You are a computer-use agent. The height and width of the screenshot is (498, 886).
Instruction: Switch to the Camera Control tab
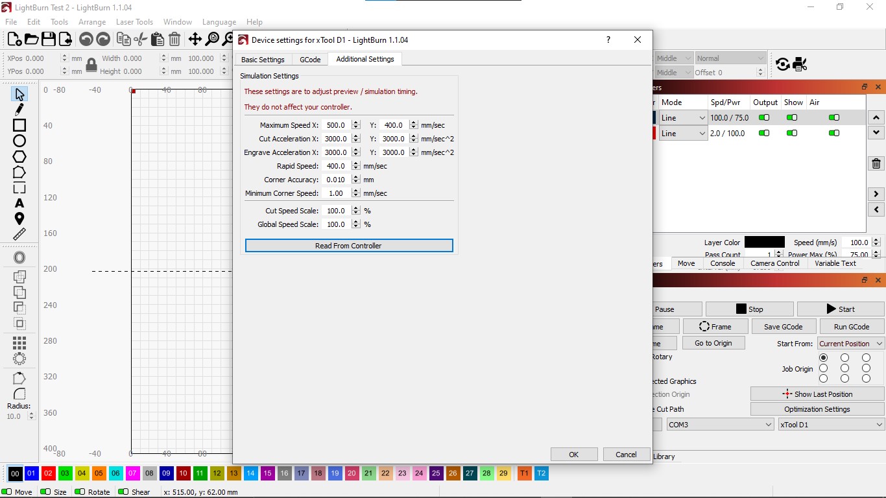click(775, 263)
